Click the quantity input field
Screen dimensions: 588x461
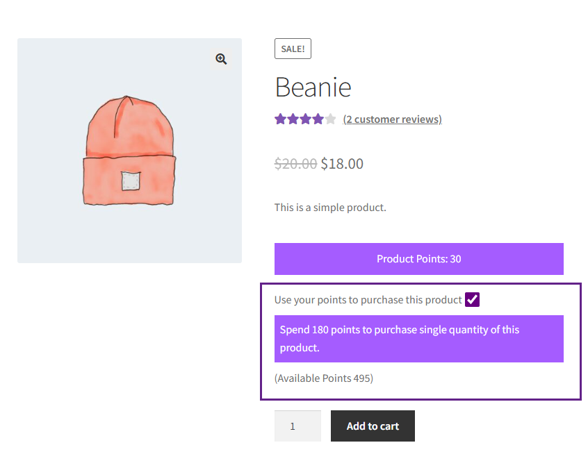point(297,426)
